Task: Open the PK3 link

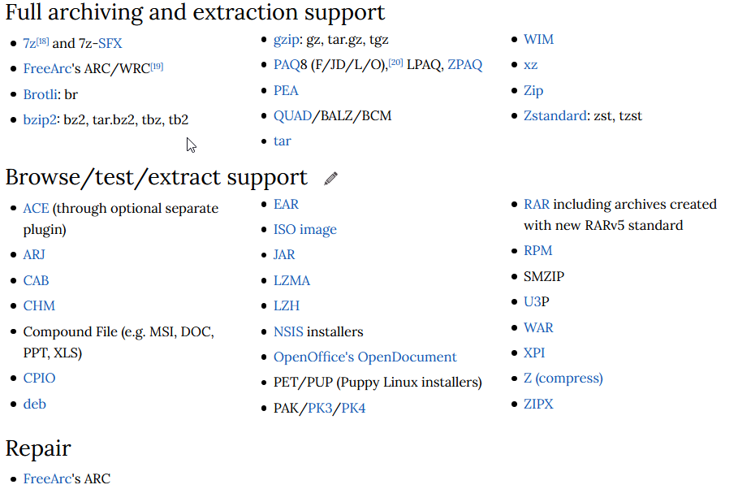Action: coord(320,408)
